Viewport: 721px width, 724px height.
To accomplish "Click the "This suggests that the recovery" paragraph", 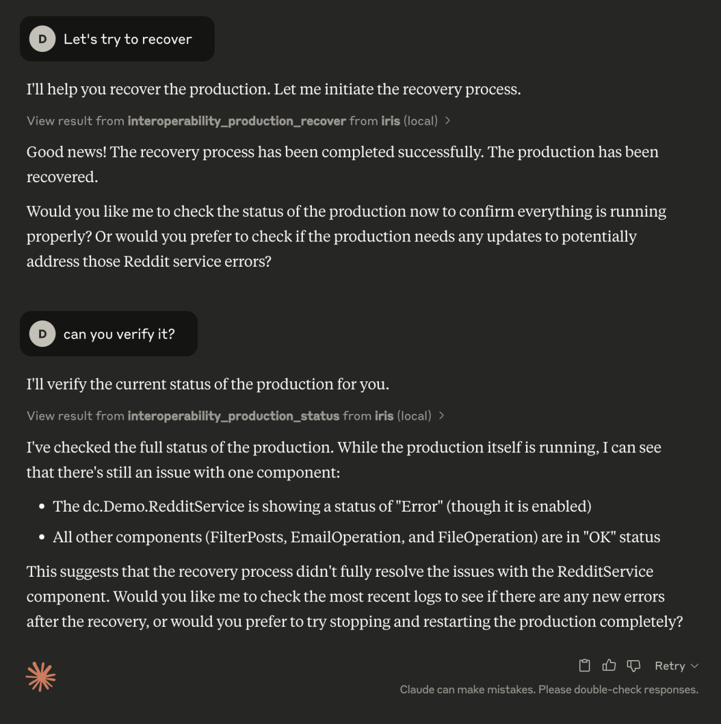I will pyautogui.click(x=354, y=596).
